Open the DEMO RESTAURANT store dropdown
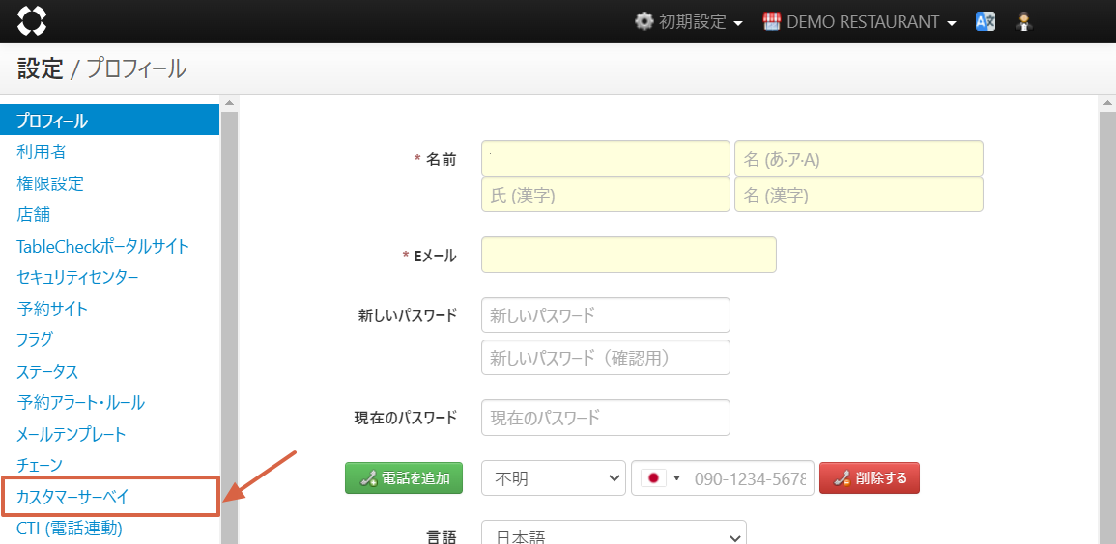Screen dimensions: 1116x544 860,22
